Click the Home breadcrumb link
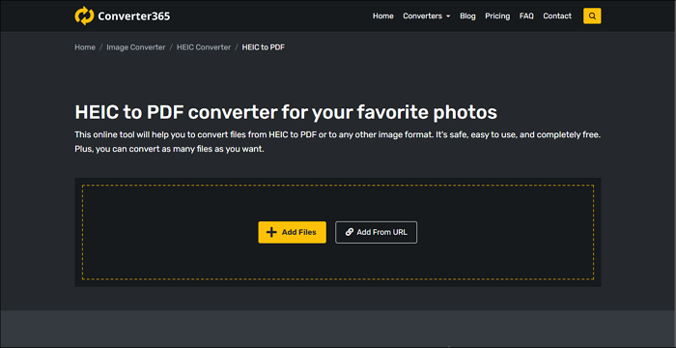 [x=85, y=47]
